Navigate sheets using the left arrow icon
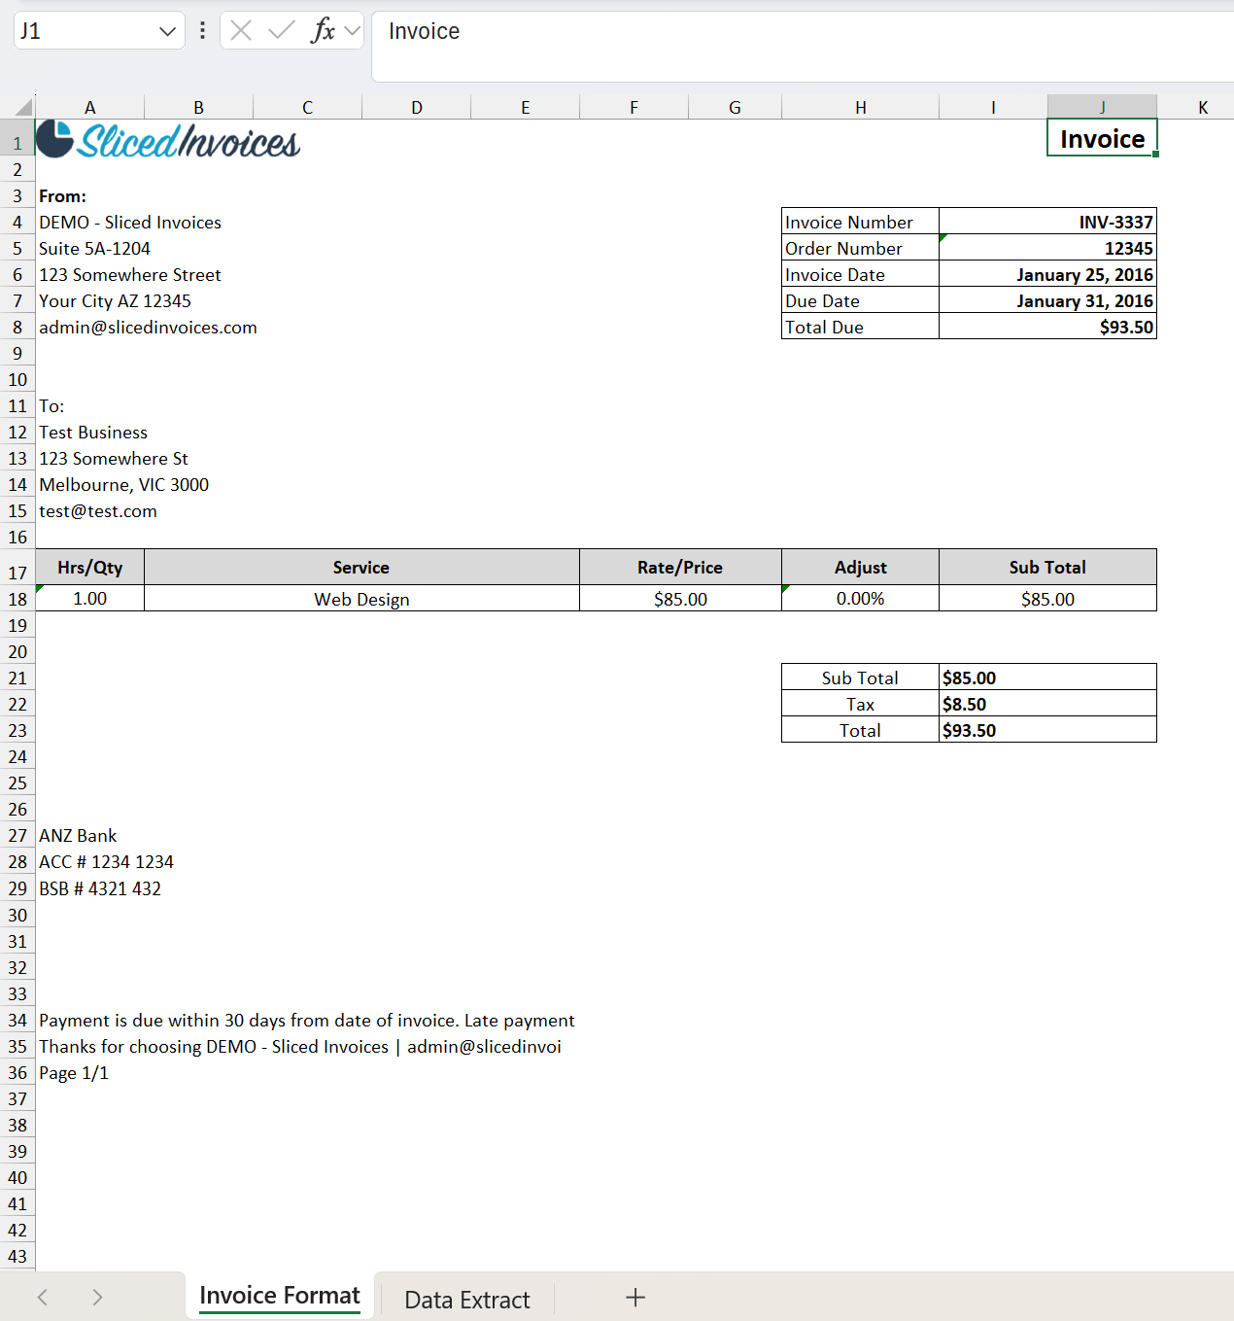1234x1321 pixels. pyautogui.click(x=41, y=1297)
